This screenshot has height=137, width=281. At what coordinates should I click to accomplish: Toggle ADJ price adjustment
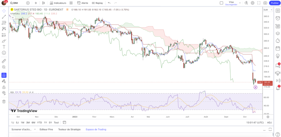point(269,123)
